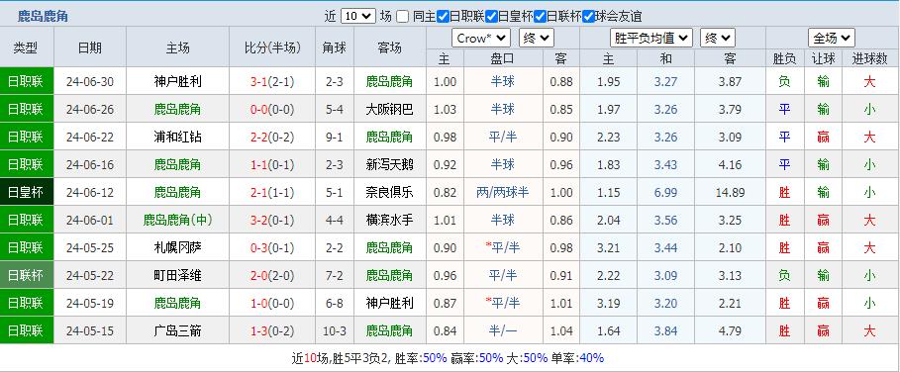Click the away odds 4.79

pyautogui.click(x=730, y=330)
